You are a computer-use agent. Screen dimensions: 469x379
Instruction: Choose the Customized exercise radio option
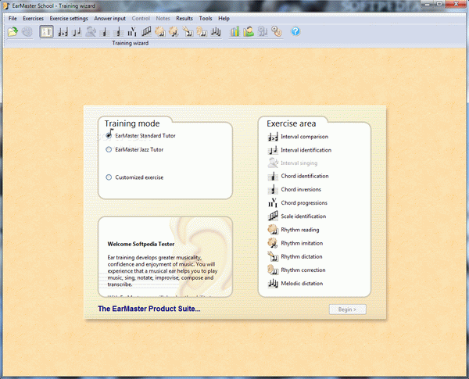109,177
